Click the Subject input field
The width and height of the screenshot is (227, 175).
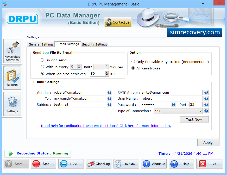(x=79, y=105)
